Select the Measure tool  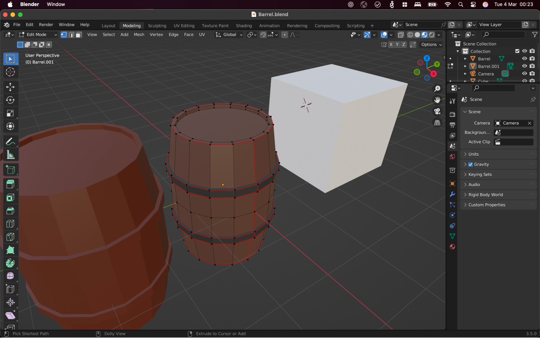[x=10, y=155]
